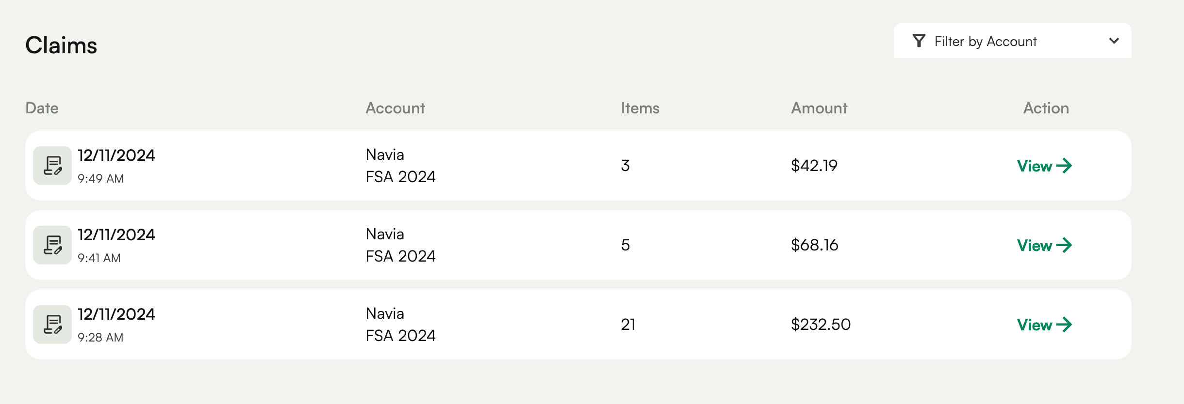
Task: Select the Navia FSA 2024 row dated 9:41 AM
Action: [485, 246]
